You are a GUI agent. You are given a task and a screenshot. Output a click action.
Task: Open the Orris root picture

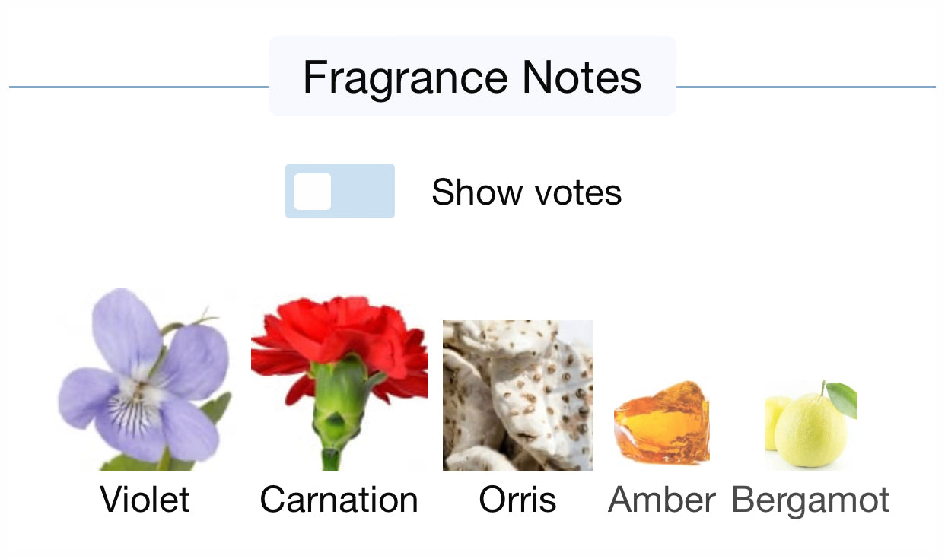pos(518,395)
